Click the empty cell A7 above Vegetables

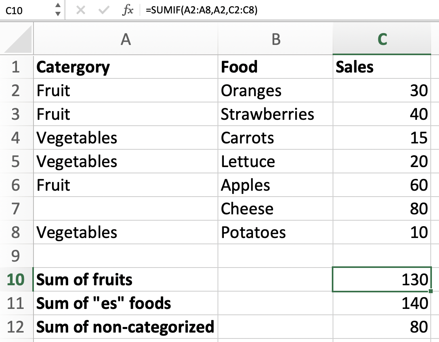point(125,209)
